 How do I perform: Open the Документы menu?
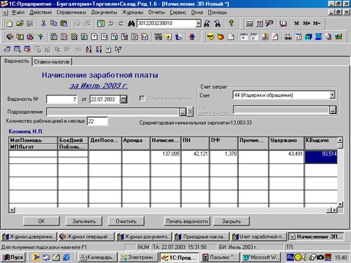coord(104,12)
